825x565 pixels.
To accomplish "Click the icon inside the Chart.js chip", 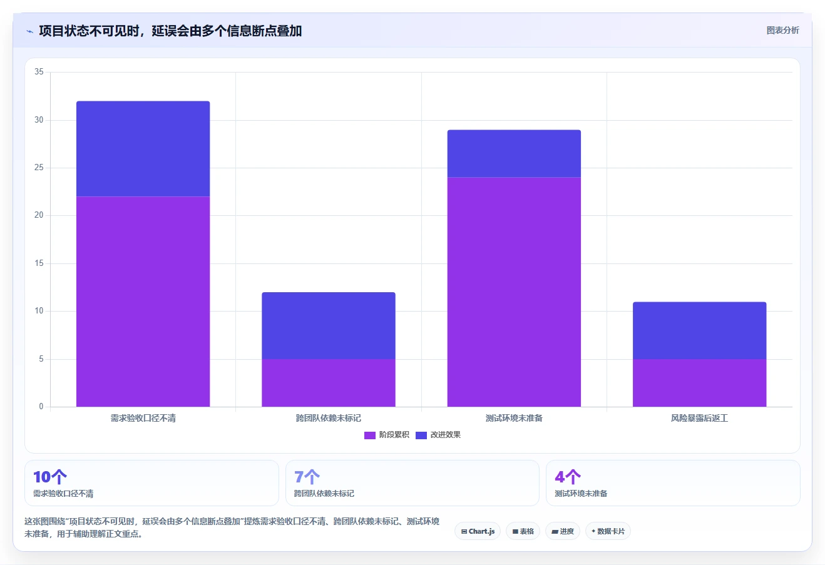I will click(464, 531).
